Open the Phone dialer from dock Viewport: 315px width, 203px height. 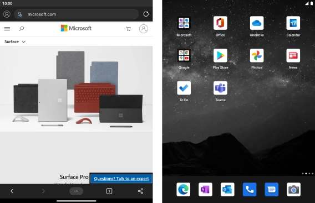(x=250, y=189)
